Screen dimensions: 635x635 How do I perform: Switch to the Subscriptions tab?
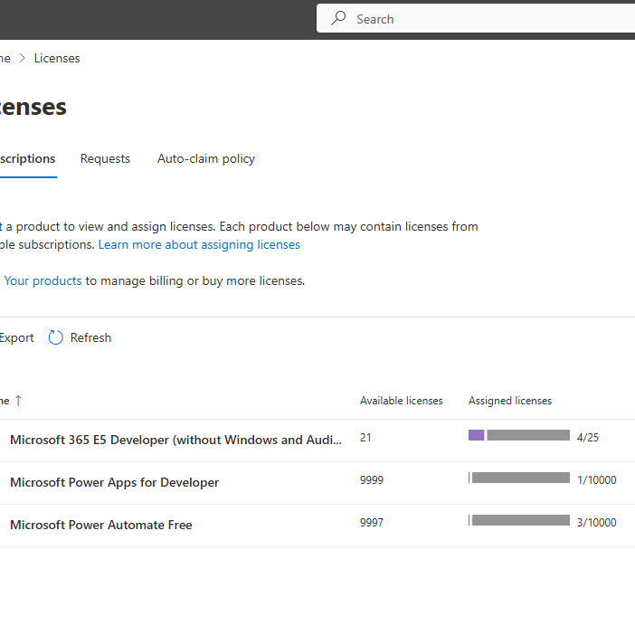click(x=27, y=158)
